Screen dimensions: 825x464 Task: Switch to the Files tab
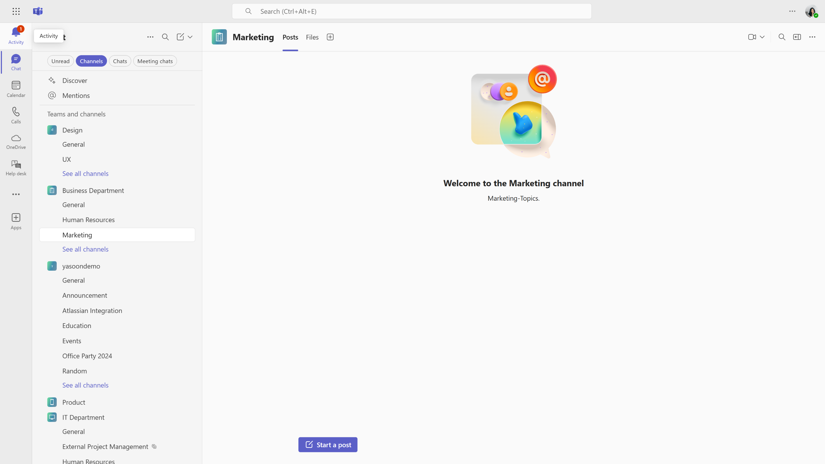[x=312, y=37]
